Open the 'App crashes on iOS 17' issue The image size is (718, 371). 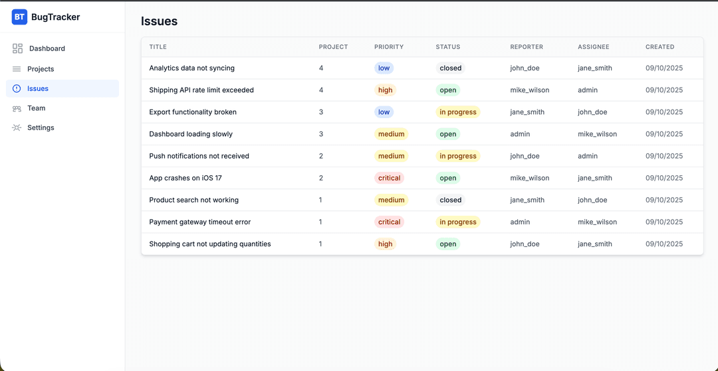coord(185,178)
